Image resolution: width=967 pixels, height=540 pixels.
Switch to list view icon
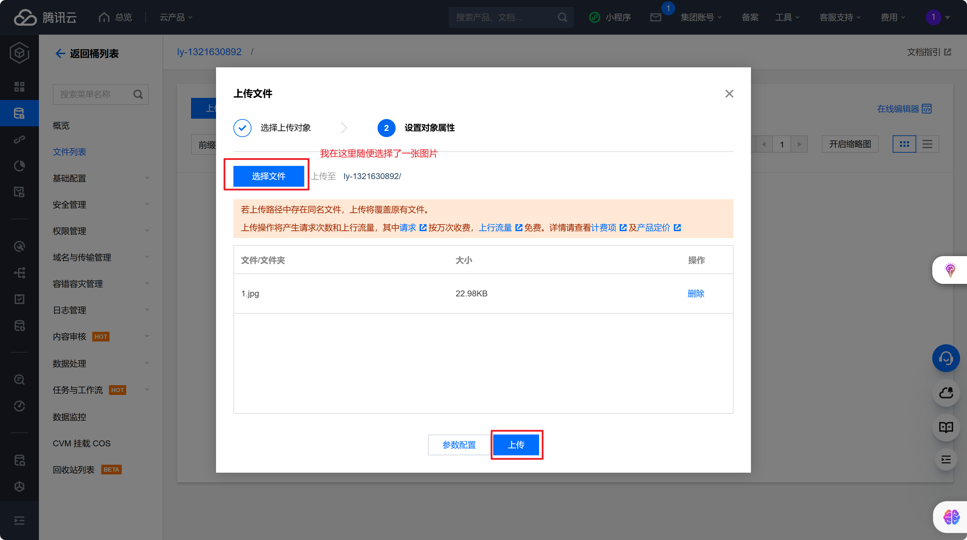[927, 144]
